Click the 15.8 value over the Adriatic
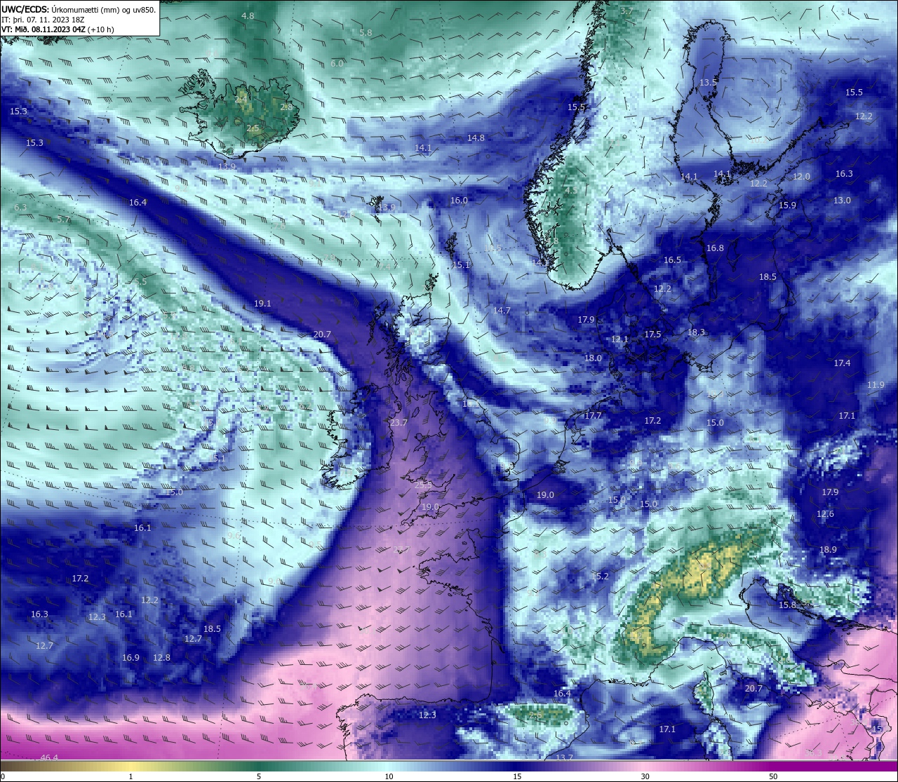Image resolution: width=898 pixels, height=782 pixels. point(787,605)
